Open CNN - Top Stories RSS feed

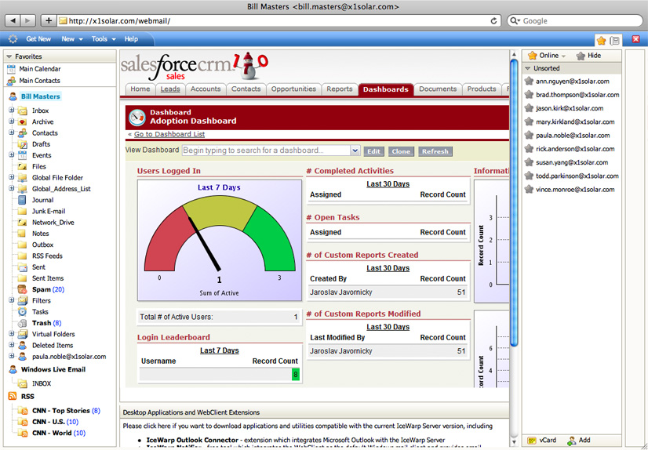coord(60,411)
